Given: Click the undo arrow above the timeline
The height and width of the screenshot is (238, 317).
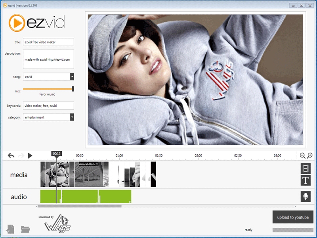Looking at the screenshot, I should [11, 156].
